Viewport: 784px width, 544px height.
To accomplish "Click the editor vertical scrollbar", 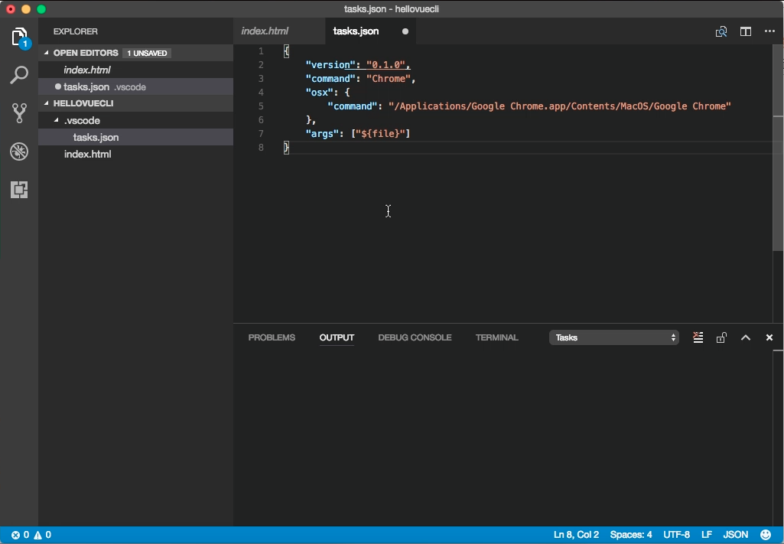I will (778, 148).
